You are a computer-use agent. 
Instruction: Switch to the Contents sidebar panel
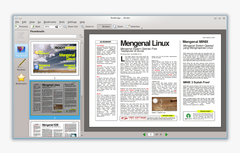(x=21, y=37)
